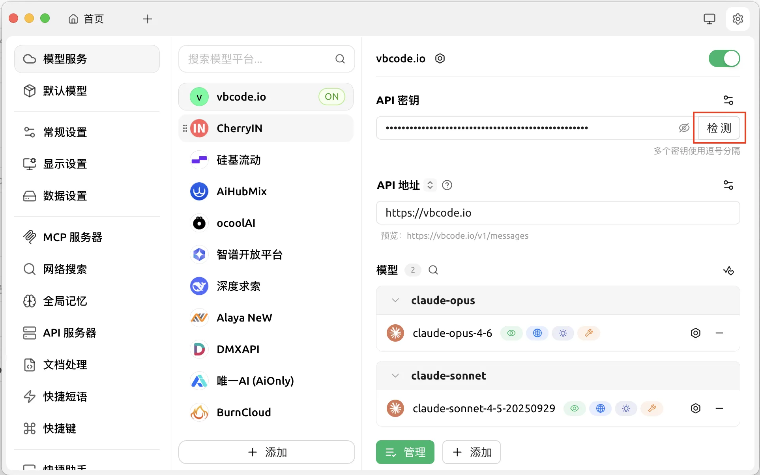Open the API 地址 type selector arrows
Viewport: 760px width, 475px height.
pyautogui.click(x=430, y=185)
